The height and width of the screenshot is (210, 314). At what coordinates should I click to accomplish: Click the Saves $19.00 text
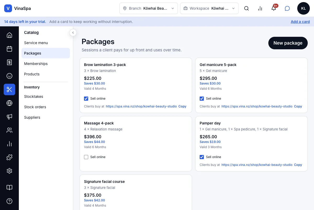[x=210, y=142]
